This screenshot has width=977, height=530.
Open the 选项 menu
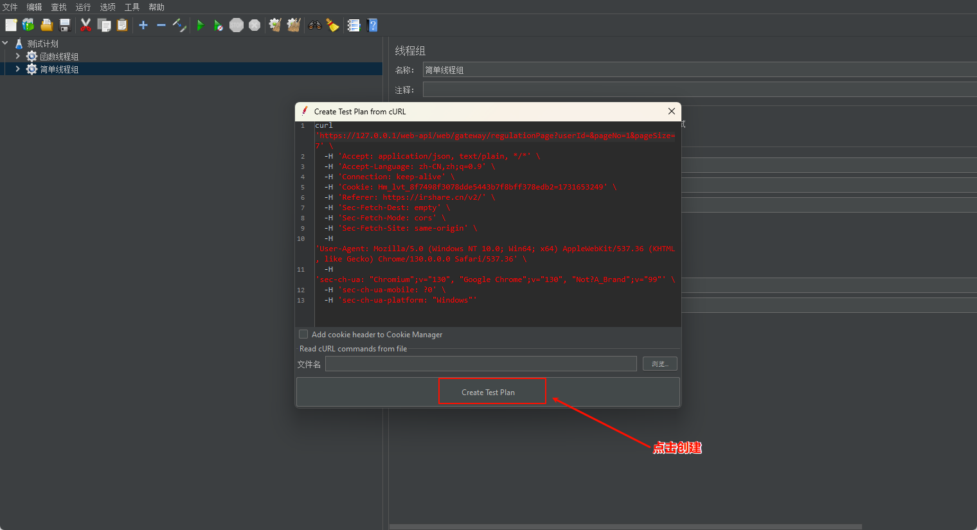point(107,7)
